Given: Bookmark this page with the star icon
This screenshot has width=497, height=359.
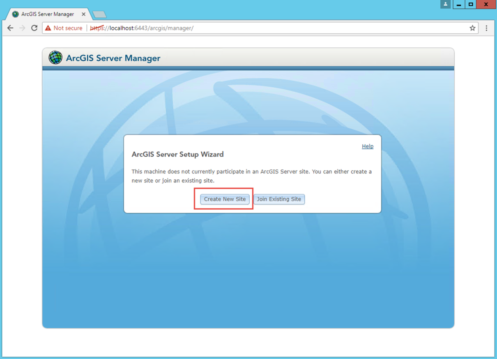Looking at the screenshot, I should (472, 28).
